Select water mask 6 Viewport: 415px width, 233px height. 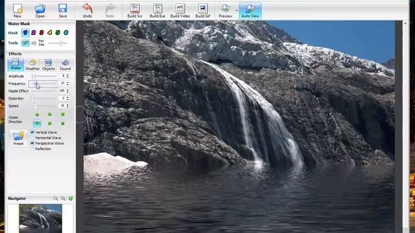(66, 33)
